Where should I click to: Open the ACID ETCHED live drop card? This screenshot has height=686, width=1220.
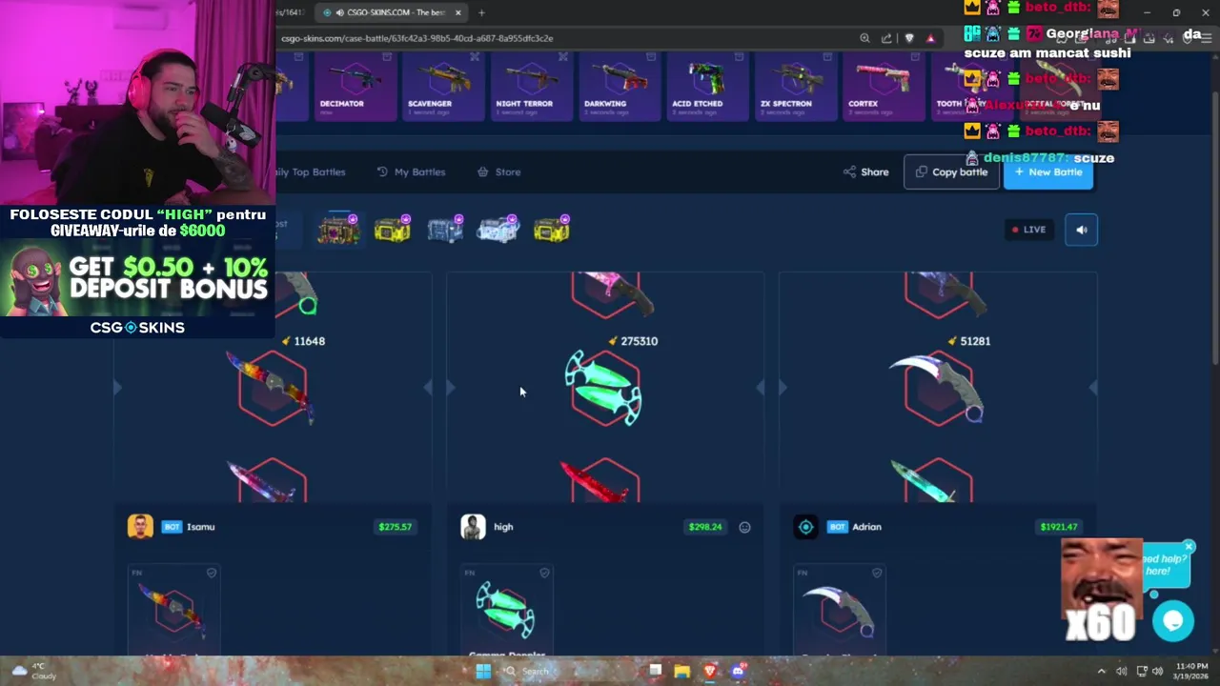click(706, 87)
